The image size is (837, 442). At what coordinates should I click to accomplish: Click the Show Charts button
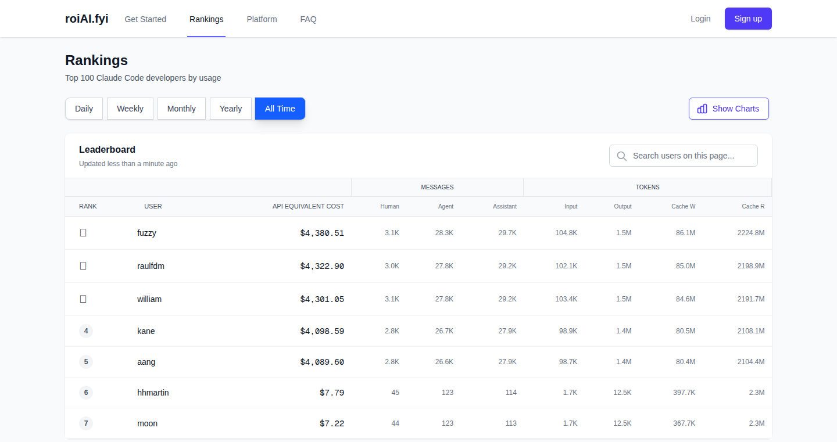click(x=729, y=109)
